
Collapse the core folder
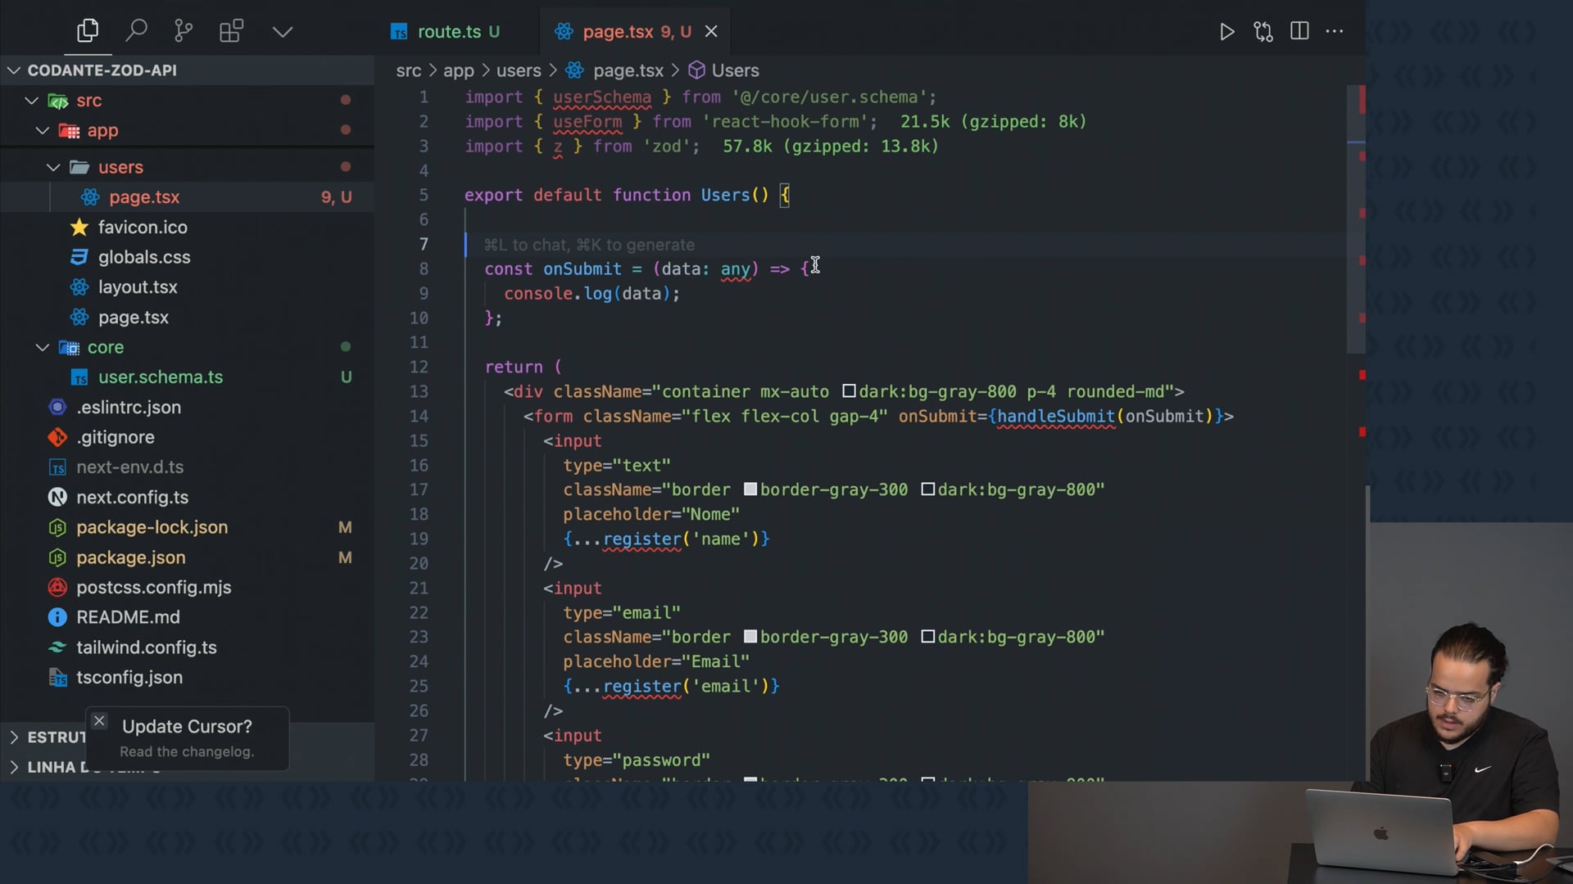tap(43, 347)
